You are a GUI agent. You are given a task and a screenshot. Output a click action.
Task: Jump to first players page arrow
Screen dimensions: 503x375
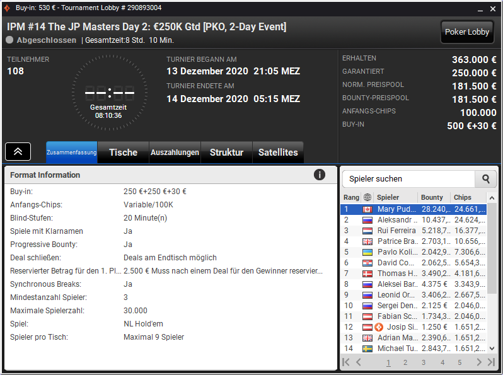346,362
